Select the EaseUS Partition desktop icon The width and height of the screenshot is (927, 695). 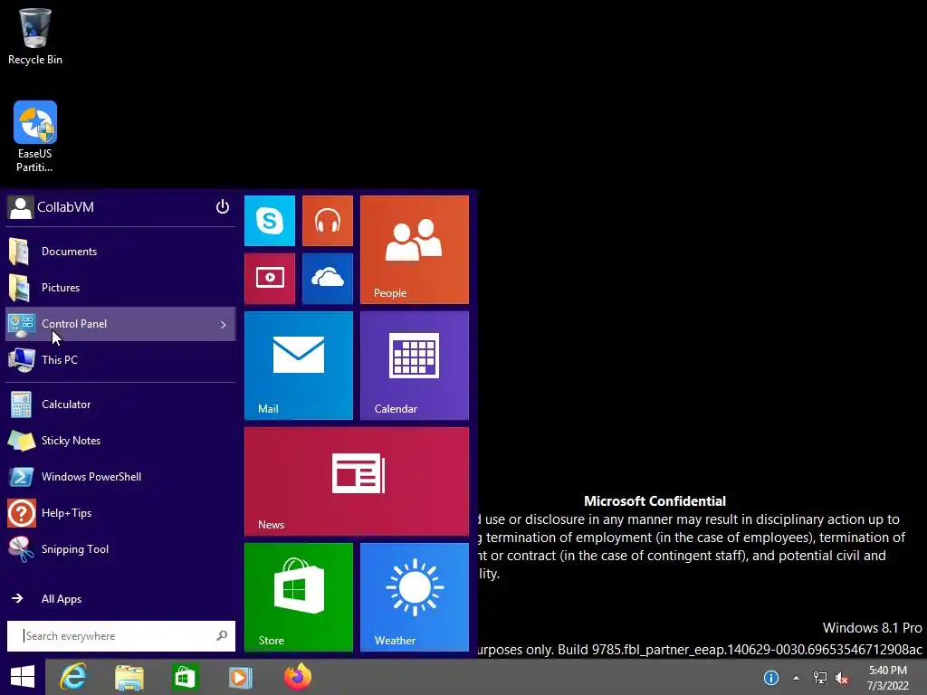pos(35,137)
